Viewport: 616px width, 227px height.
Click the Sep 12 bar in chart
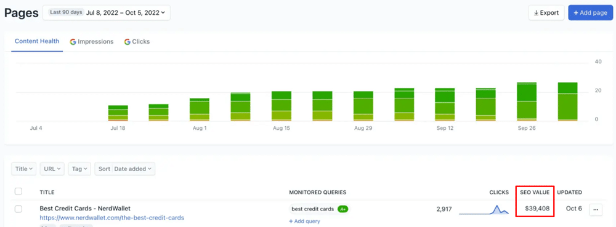(x=445, y=105)
